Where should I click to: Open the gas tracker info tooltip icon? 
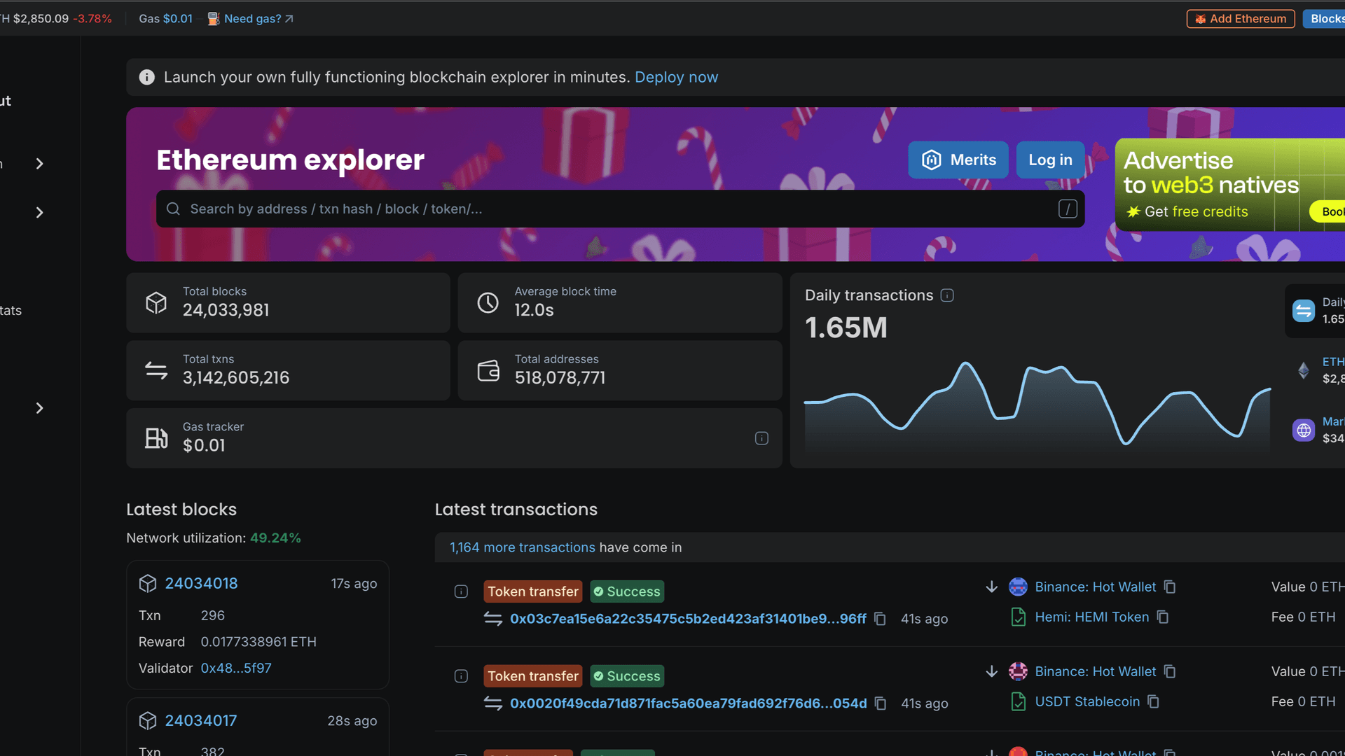click(761, 438)
